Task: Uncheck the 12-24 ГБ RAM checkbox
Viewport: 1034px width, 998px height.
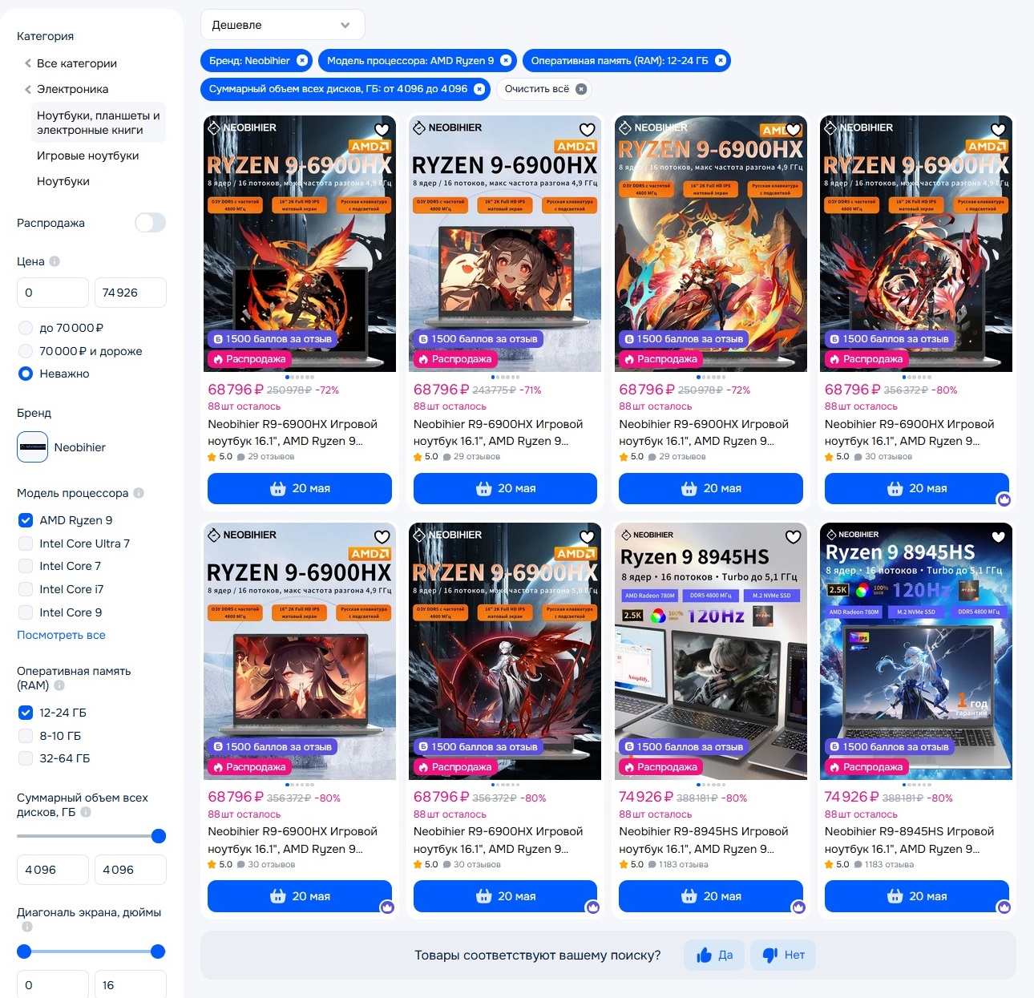Action: coord(26,713)
